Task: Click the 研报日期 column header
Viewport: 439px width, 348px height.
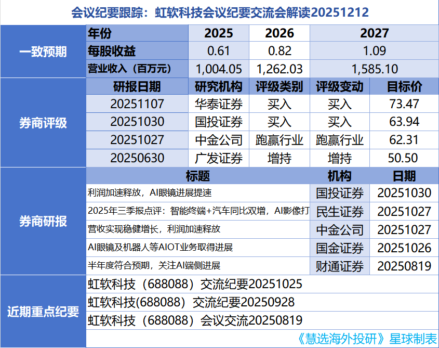Action: click(x=137, y=87)
